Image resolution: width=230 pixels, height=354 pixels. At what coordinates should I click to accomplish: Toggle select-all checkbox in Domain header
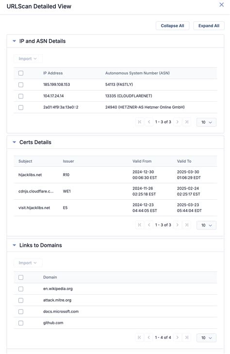pos(21,277)
